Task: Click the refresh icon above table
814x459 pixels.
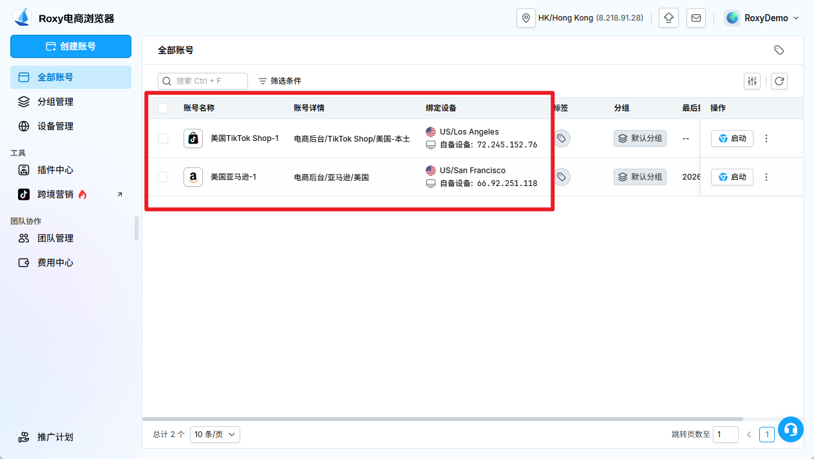Action: 779,81
